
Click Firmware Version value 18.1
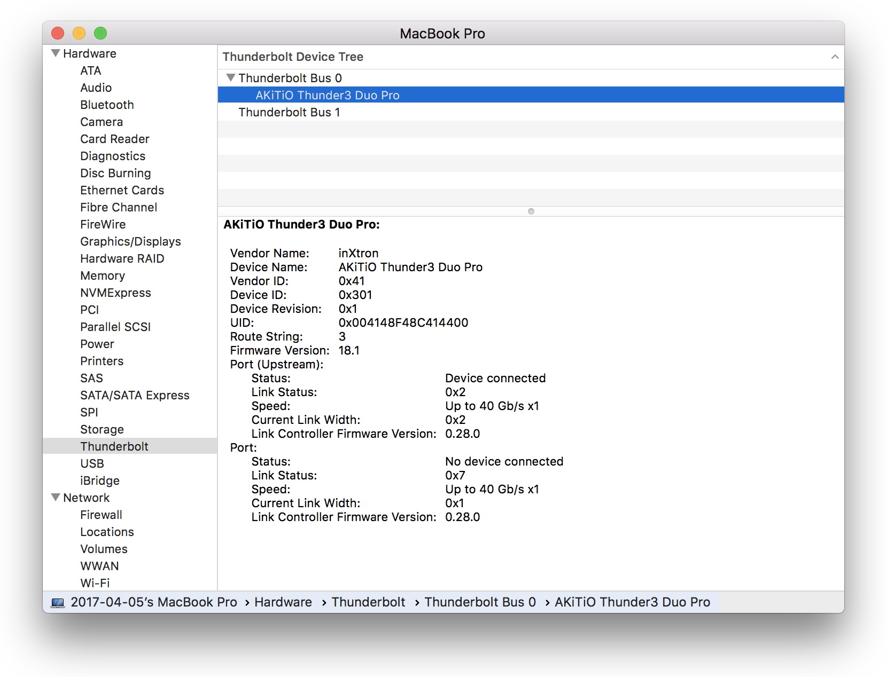pyautogui.click(x=349, y=350)
